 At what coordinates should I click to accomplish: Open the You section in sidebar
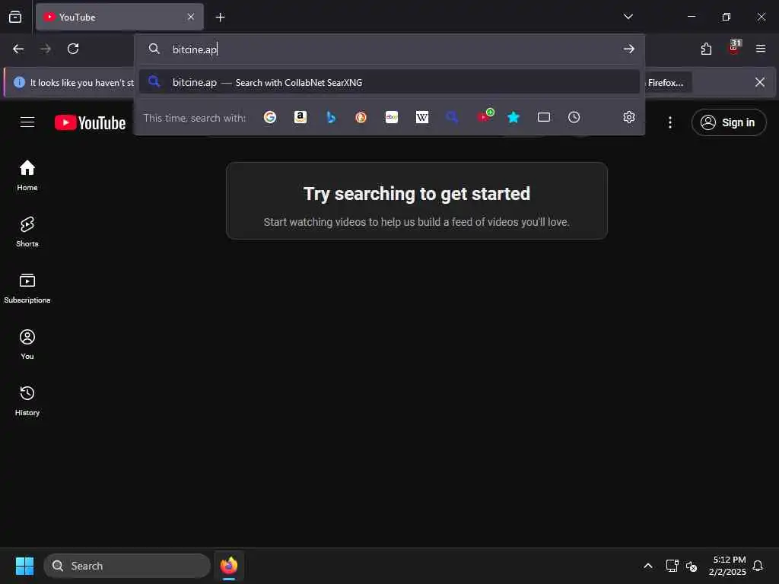coord(27,344)
